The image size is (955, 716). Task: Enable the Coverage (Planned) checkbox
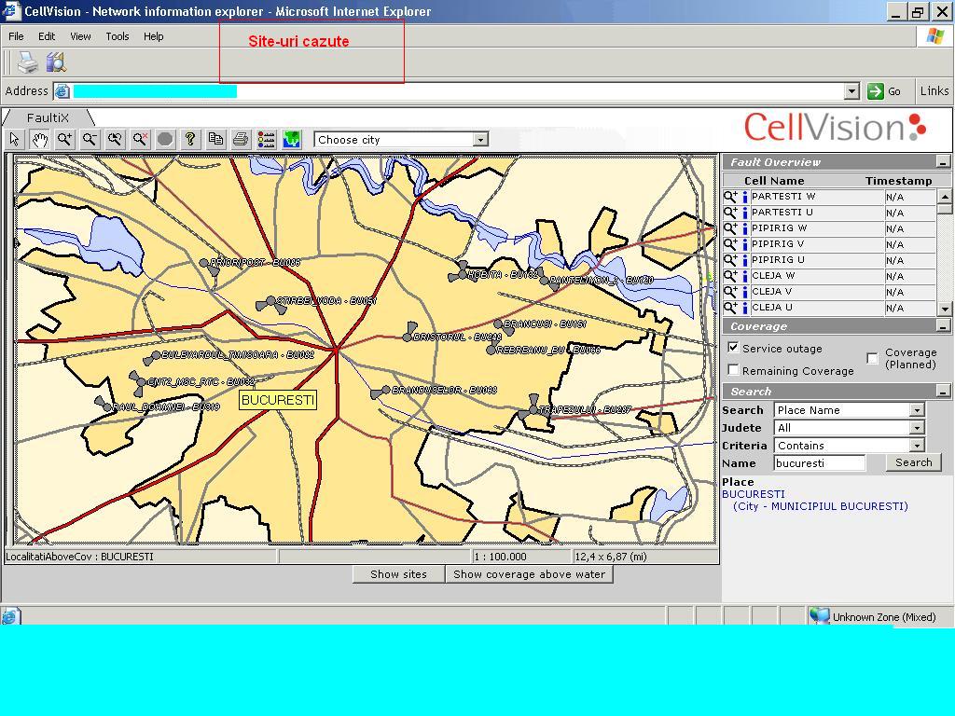click(x=872, y=358)
